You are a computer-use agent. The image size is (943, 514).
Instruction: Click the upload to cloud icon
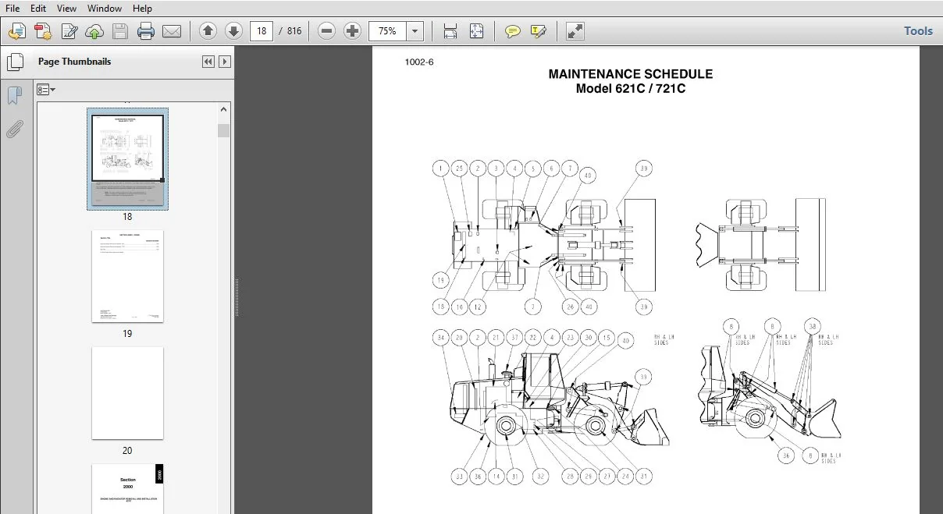pyautogui.click(x=94, y=31)
